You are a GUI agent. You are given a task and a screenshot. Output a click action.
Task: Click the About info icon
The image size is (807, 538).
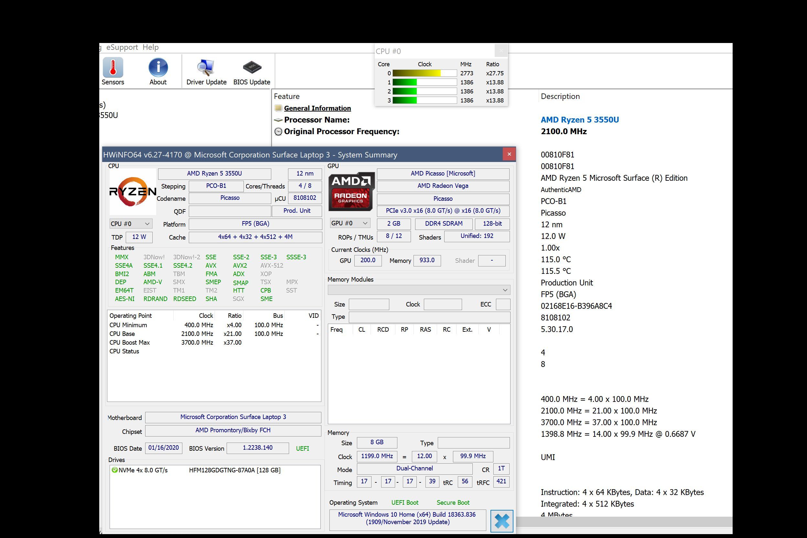tap(158, 68)
